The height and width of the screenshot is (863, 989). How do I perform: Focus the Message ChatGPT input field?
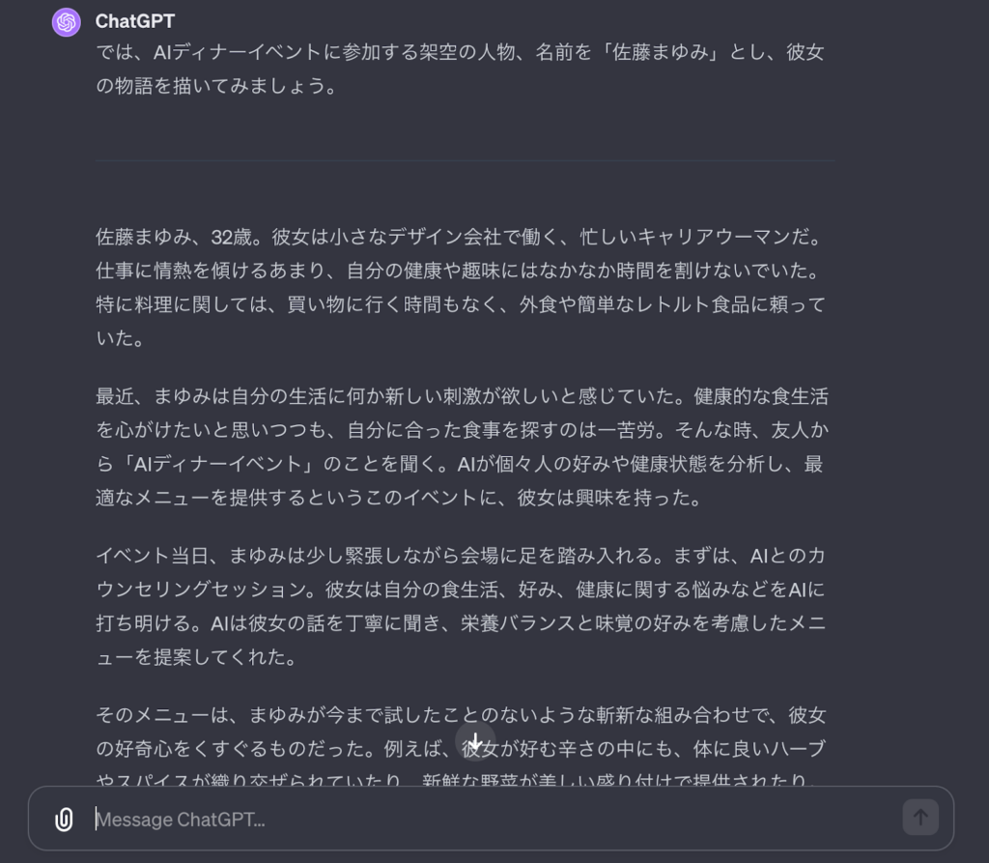click(x=492, y=819)
